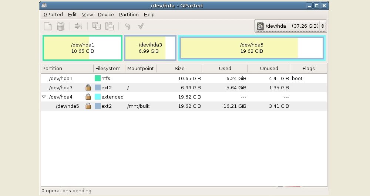The width and height of the screenshot is (370, 196).
Task: Click the Delete partition trash icon
Action: [61, 26]
